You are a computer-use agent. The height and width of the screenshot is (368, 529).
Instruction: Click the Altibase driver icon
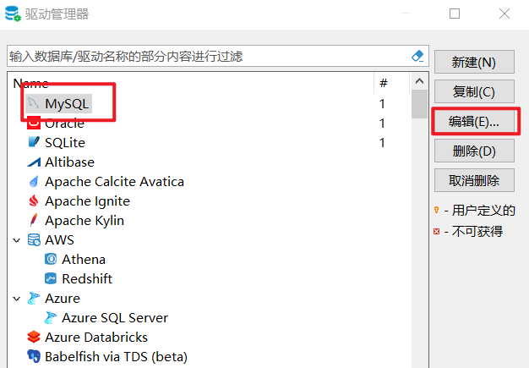pyautogui.click(x=34, y=162)
